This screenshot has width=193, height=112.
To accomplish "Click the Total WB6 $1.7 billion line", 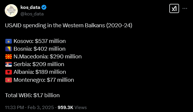I will 32,95.
